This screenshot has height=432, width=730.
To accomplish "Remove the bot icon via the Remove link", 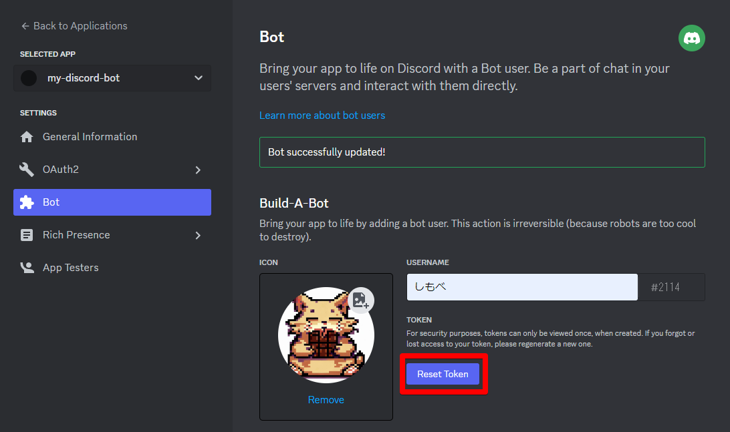I will pos(326,399).
